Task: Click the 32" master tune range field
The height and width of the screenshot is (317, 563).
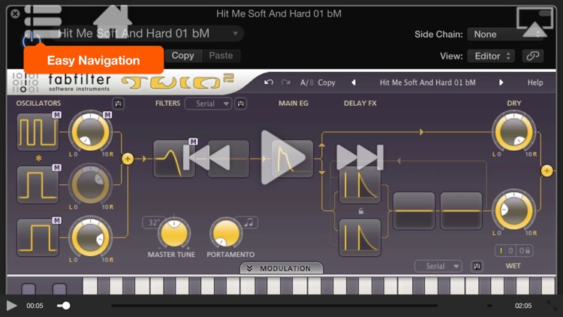Action: tap(153, 222)
